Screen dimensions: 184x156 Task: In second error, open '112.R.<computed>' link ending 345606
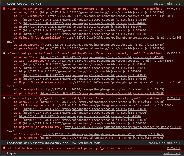(x=110, y=61)
